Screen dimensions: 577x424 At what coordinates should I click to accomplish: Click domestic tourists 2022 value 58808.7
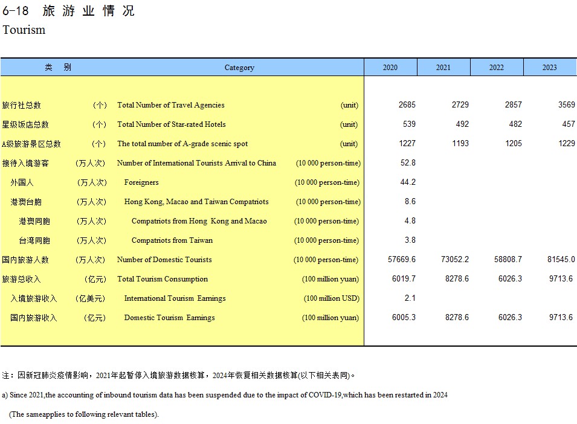pos(508,259)
